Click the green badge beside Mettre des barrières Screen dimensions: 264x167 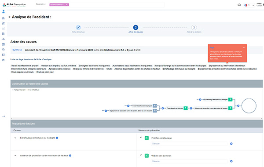[147, 156]
